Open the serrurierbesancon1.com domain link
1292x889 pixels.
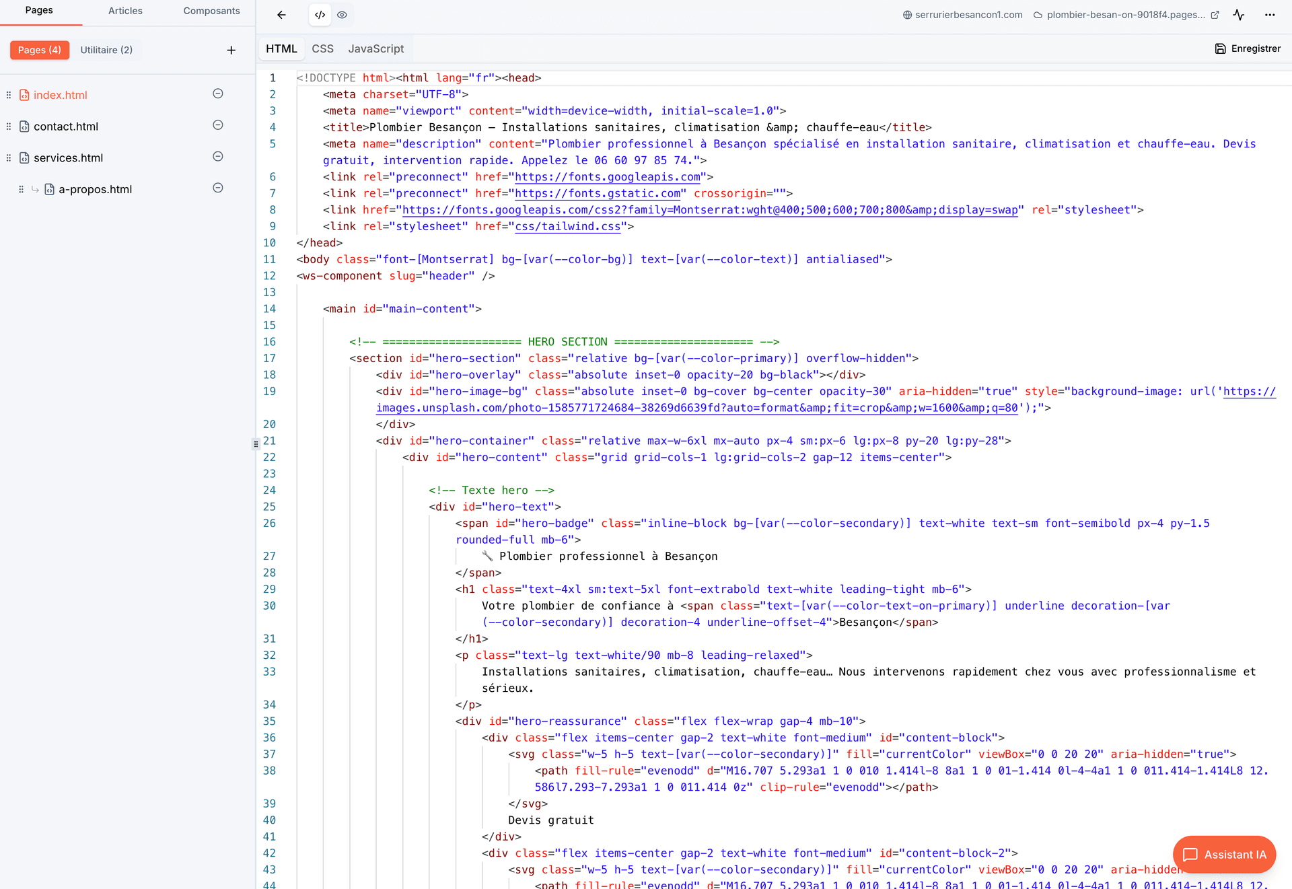(968, 15)
